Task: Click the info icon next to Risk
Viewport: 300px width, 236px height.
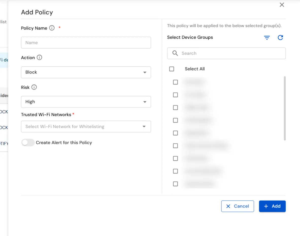Action: [35, 87]
